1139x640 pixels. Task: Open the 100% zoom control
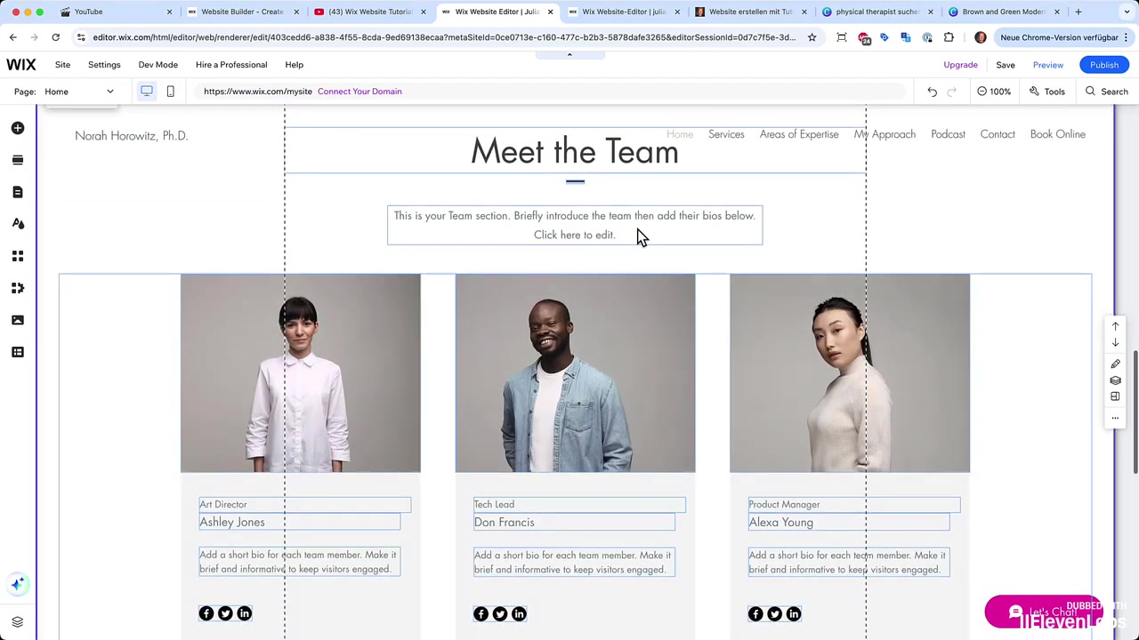point(993,92)
